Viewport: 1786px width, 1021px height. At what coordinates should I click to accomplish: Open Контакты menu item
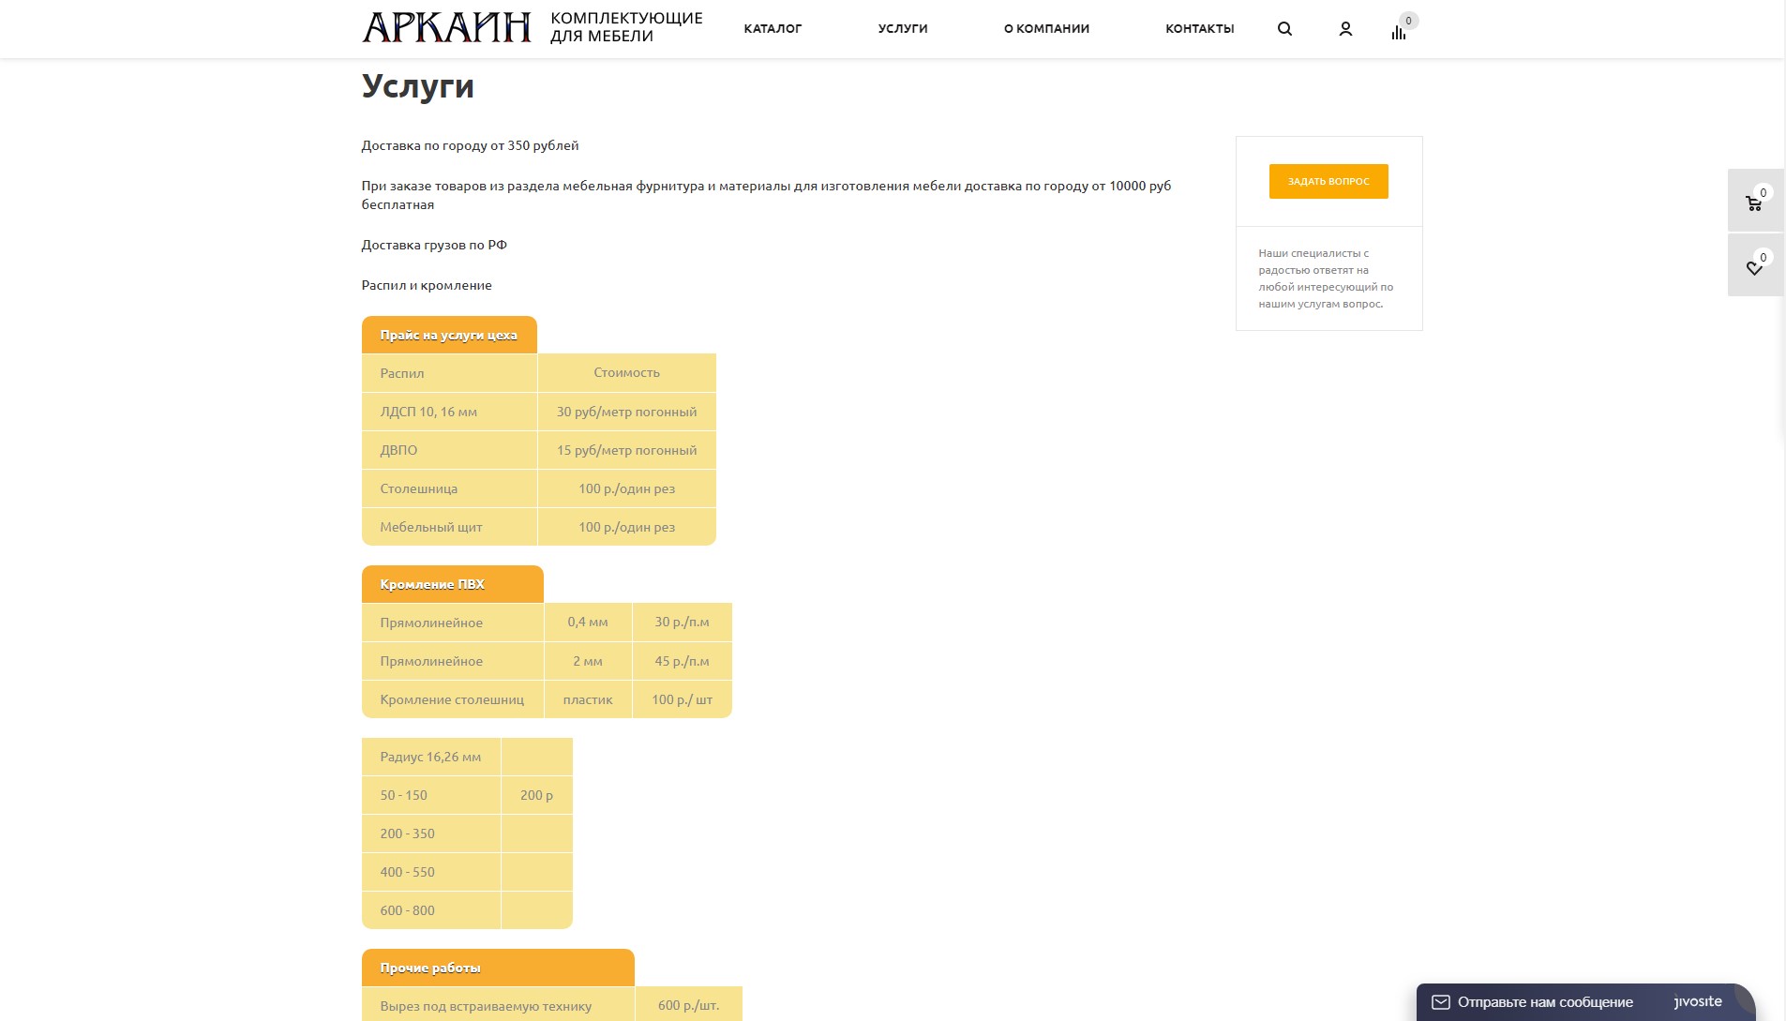point(1199,29)
